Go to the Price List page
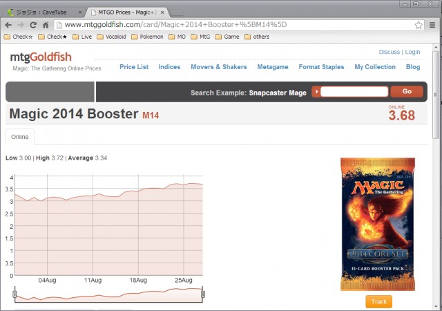The width and height of the screenshot is (442, 311). 134,67
